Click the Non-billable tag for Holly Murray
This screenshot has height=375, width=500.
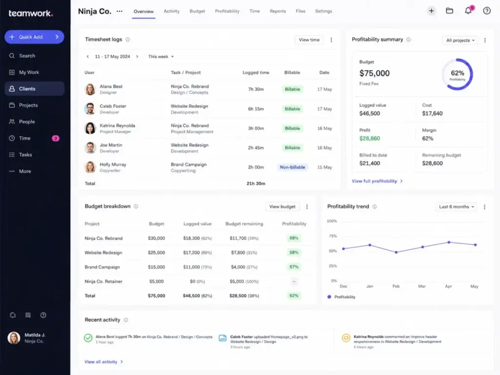(x=292, y=167)
